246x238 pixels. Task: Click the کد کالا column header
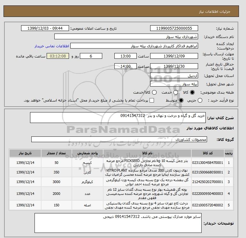208,153
